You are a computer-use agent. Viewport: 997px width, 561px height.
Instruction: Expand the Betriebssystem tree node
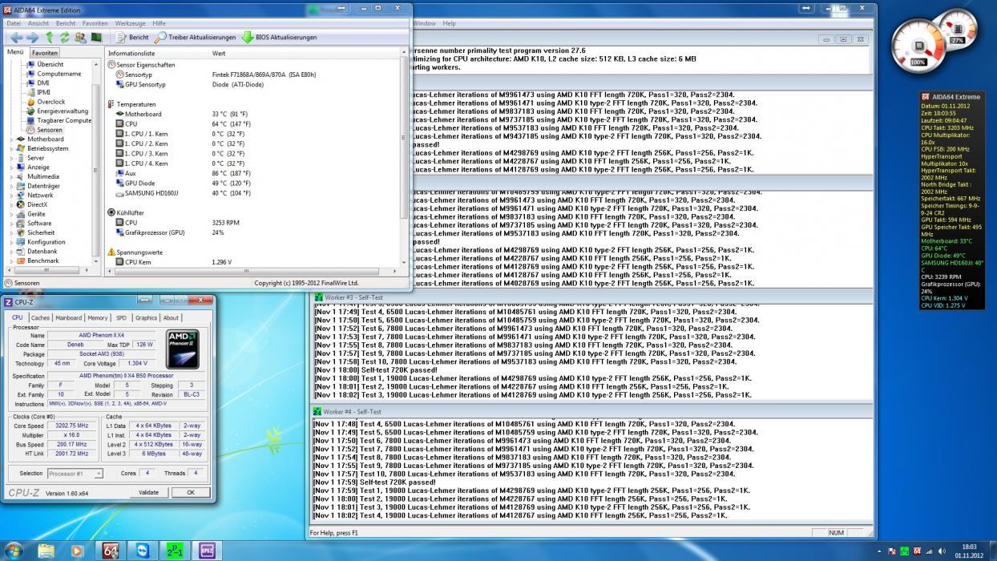pyautogui.click(x=11, y=148)
